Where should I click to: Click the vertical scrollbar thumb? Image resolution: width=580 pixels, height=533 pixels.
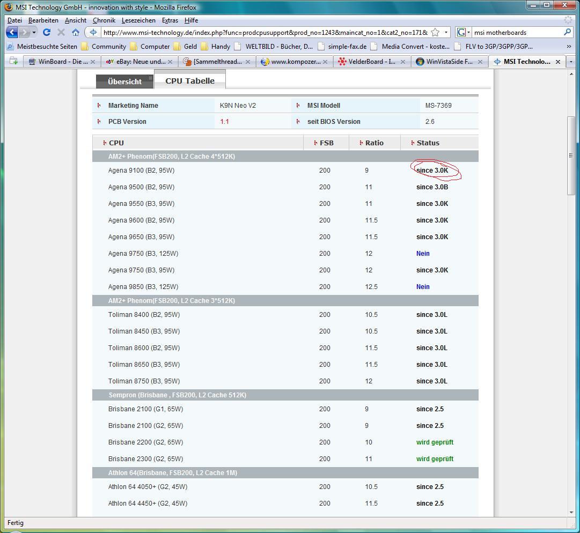click(x=571, y=156)
